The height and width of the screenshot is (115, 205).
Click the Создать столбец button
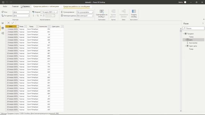coord(134,13)
